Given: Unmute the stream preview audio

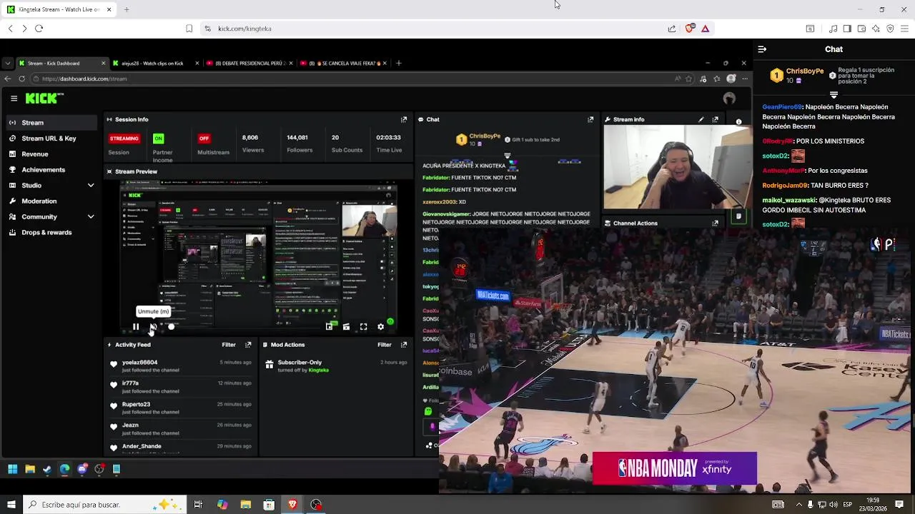Looking at the screenshot, I should tap(152, 327).
